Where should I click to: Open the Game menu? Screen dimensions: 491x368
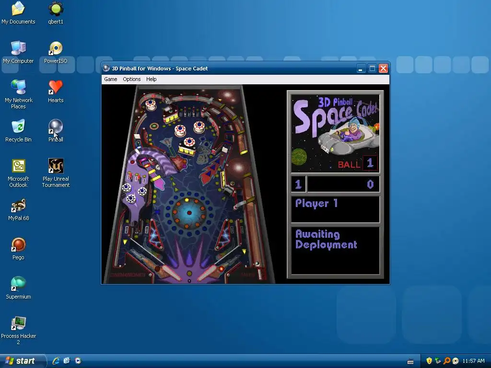[x=111, y=79]
